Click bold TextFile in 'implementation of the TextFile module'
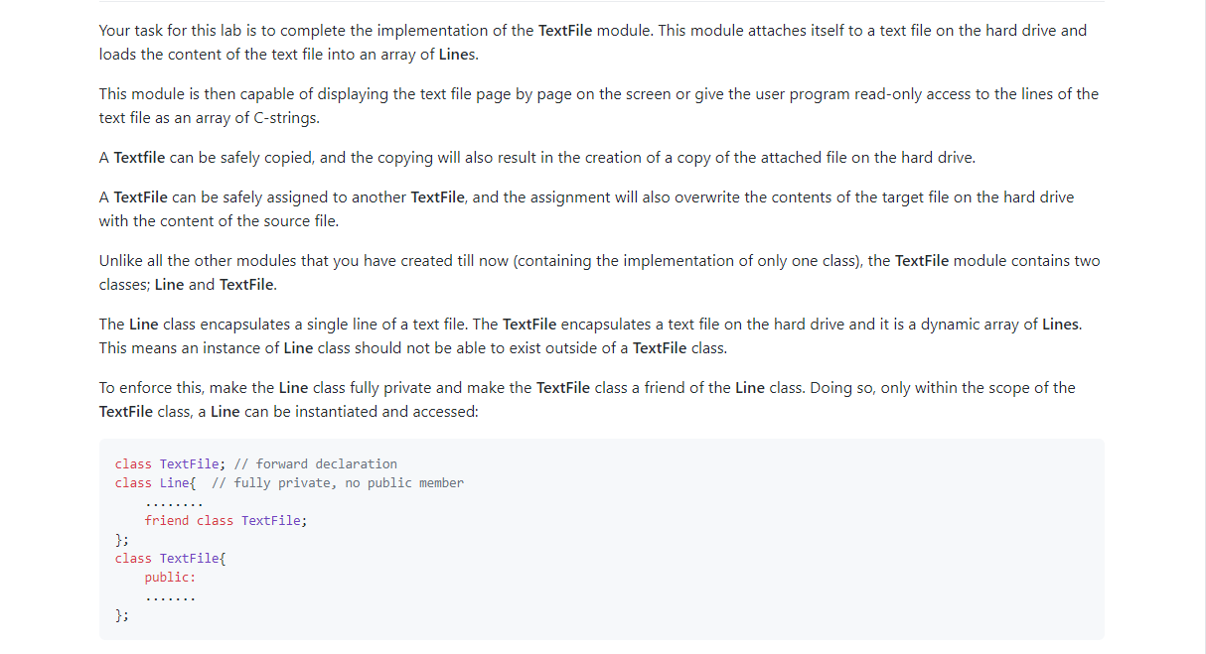Screen dimensions: 1206x654 tap(565, 31)
